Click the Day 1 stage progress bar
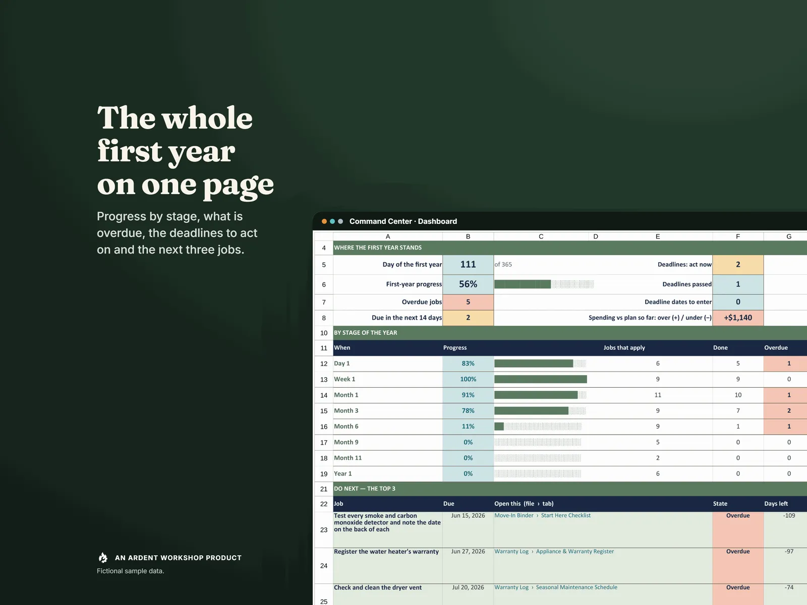This screenshot has height=605, width=807. [x=540, y=364]
